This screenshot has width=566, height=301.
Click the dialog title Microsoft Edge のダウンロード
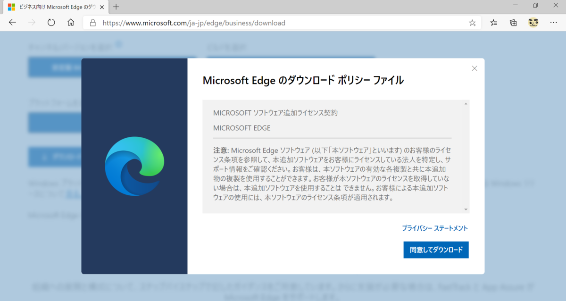coord(303,81)
